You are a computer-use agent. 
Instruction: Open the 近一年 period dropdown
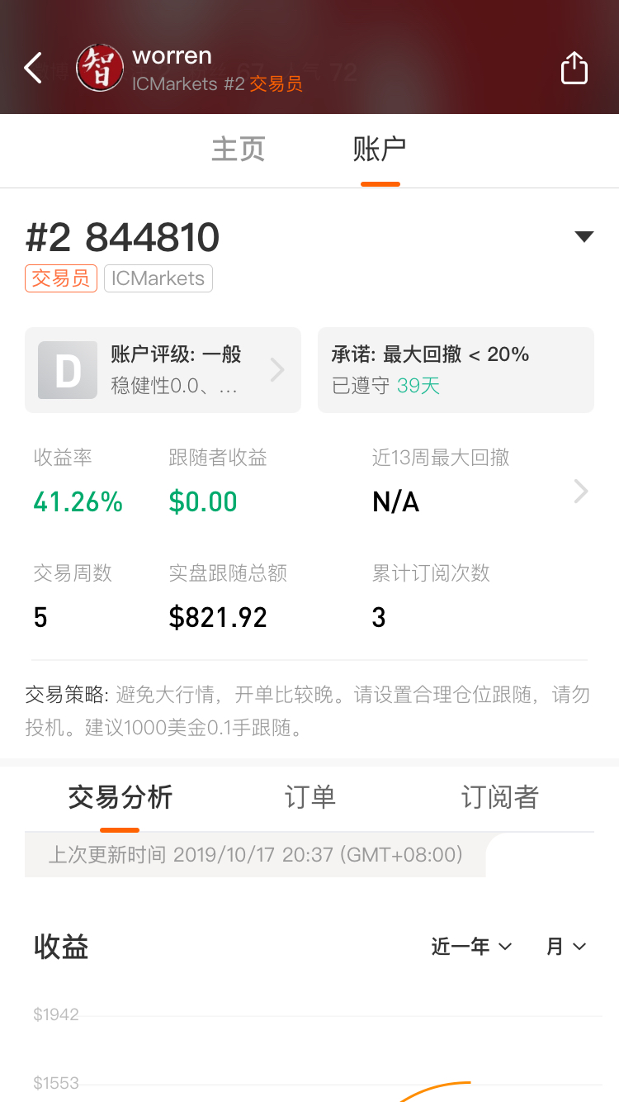pos(471,947)
